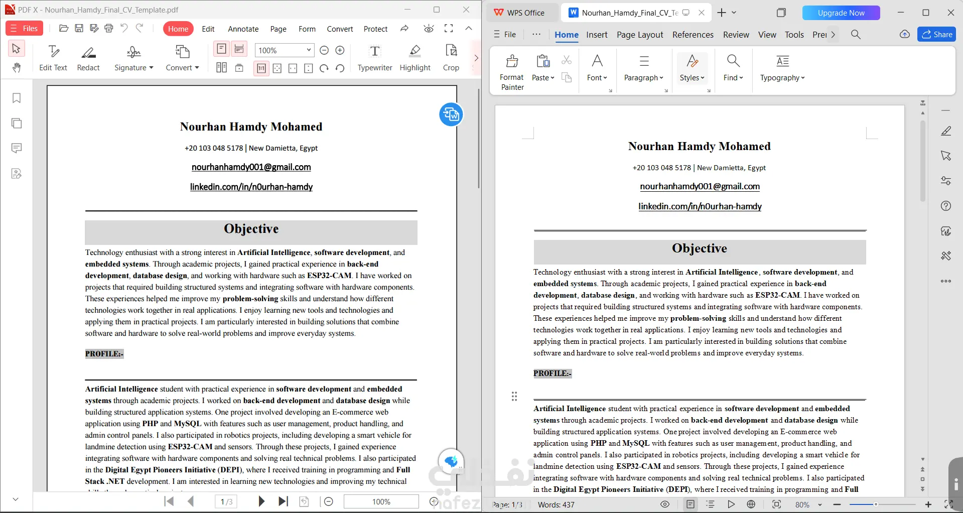Viewport: 963px width, 513px height.
Task: Click the Format Painter in WPS
Action: [x=512, y=72]
